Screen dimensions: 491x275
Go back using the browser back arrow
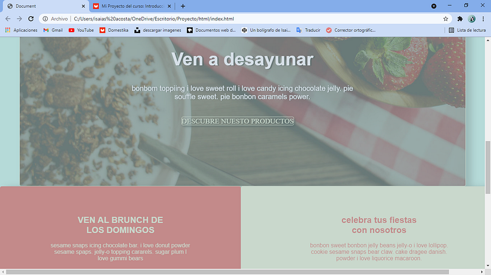tap(8, 19)
